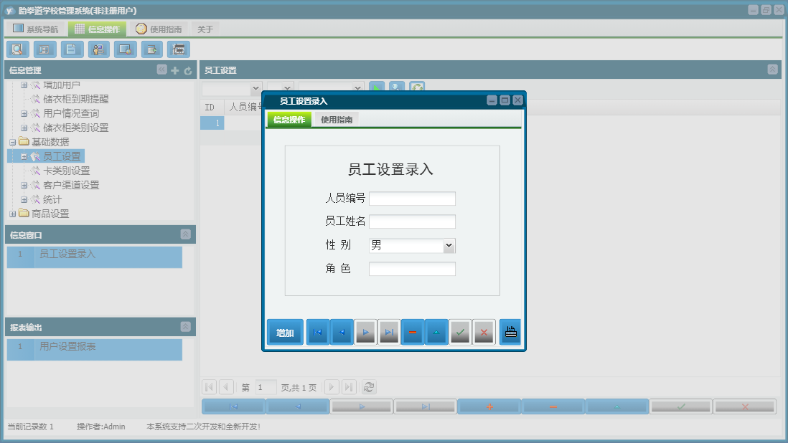The height and width of the screenshot is (443, 788).
Task: Select the printer icon in the top toolbar
Action: click(178, 49)
